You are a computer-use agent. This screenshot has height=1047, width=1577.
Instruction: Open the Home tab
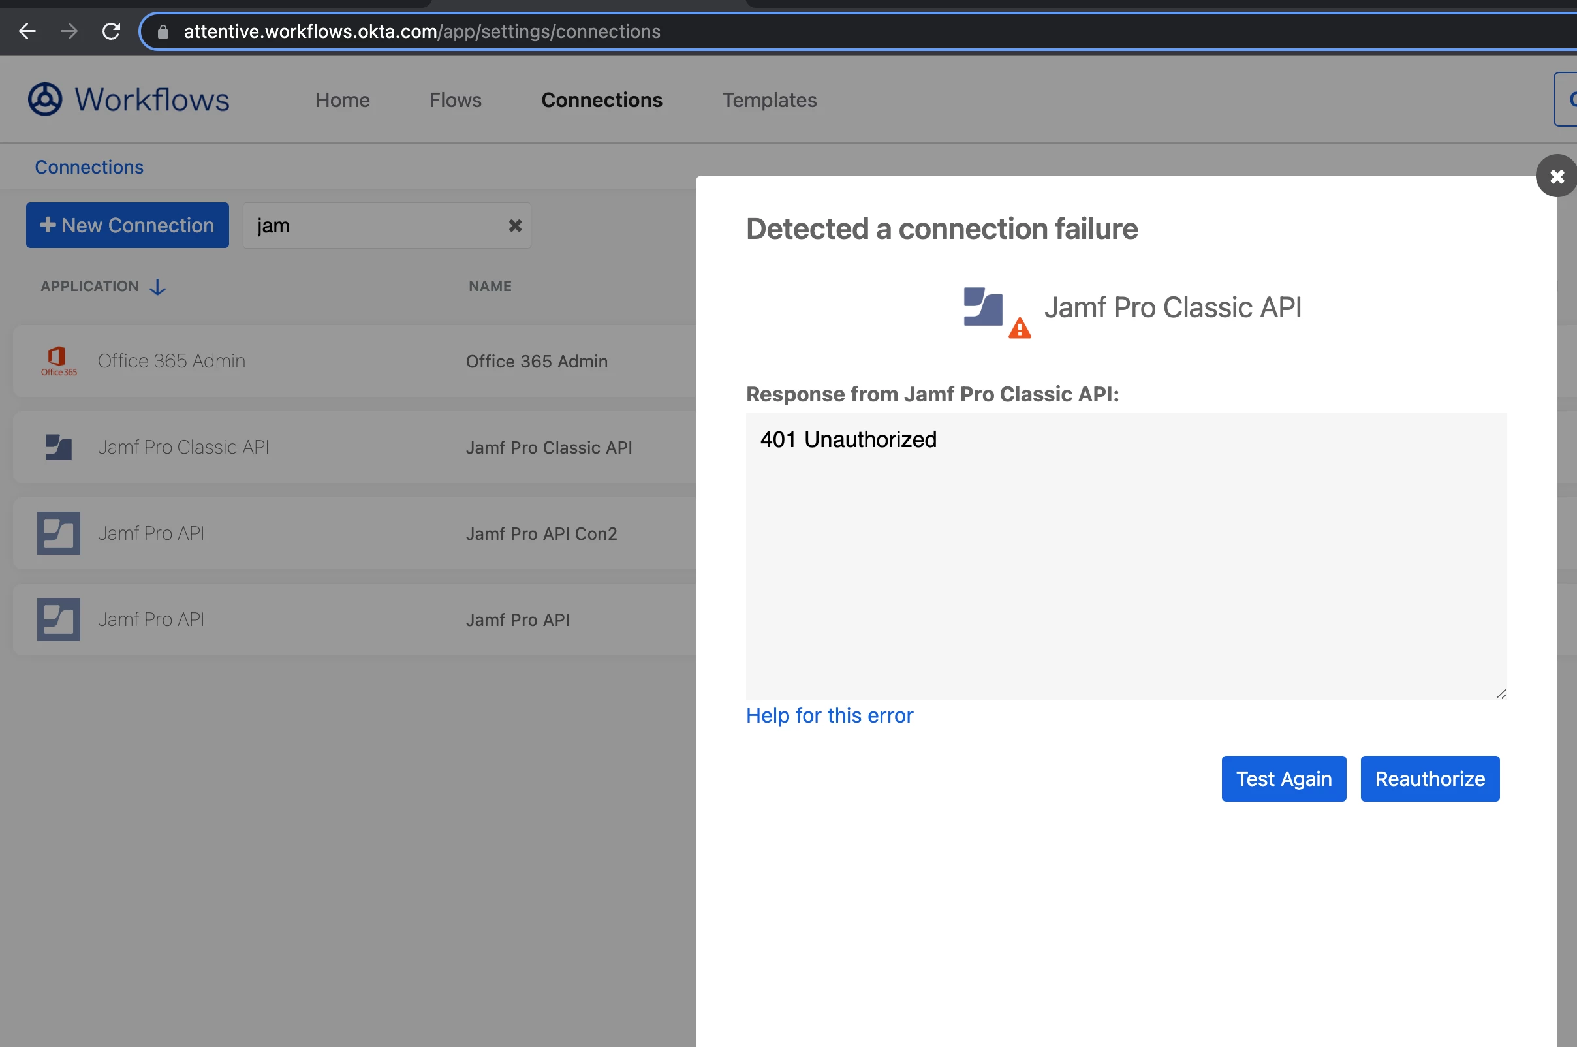pyautogui.click(x=343, y=100)
